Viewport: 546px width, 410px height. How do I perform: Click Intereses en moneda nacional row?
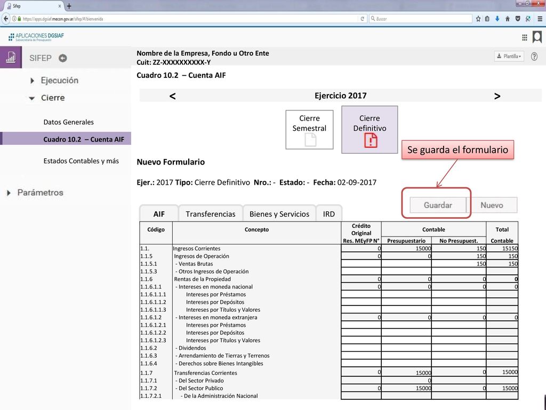pyautogui.click(x=214, y=287)
